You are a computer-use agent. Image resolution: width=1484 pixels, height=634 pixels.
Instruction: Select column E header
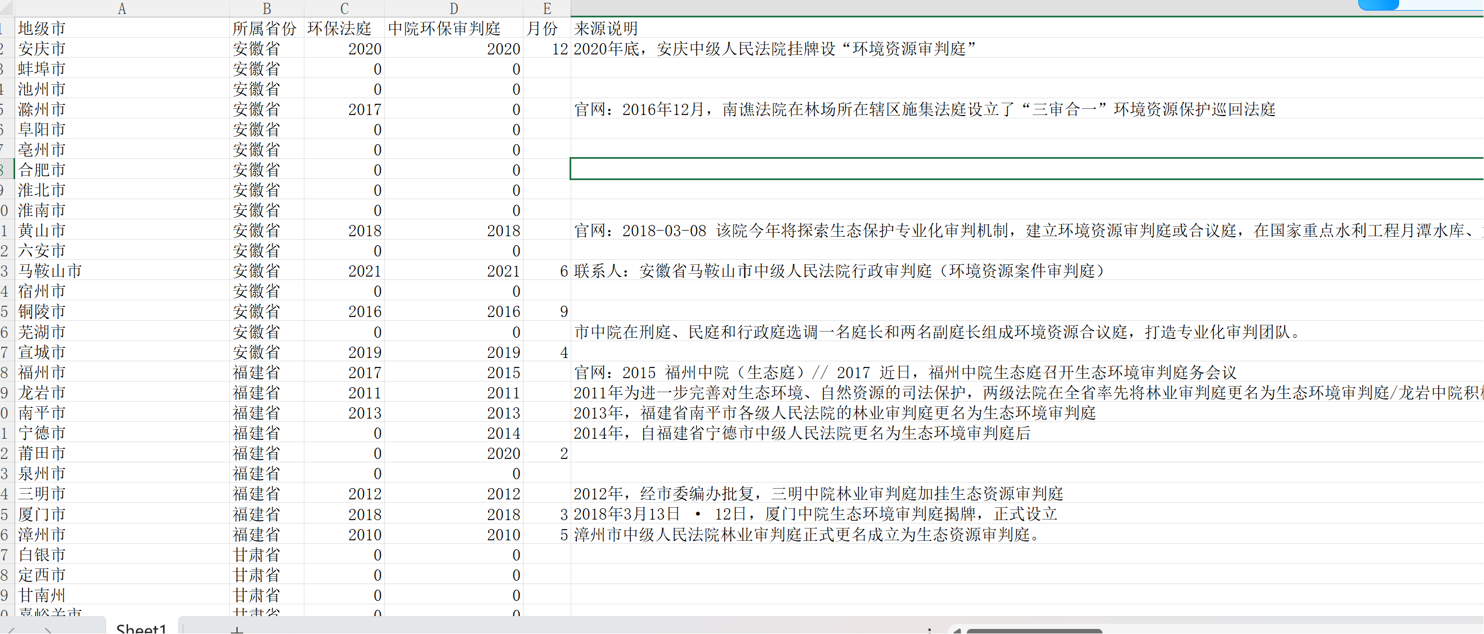coord(547,8)
